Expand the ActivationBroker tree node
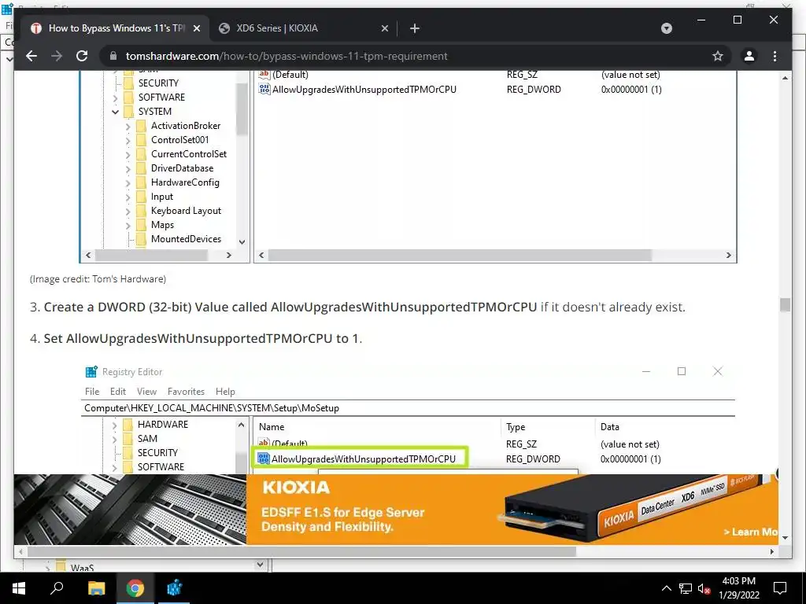Image resolution: width=806 pixels, height=604 pixels. click(128, 126)
